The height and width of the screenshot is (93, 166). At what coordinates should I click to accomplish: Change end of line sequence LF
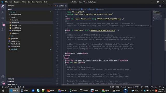point(142,87)
